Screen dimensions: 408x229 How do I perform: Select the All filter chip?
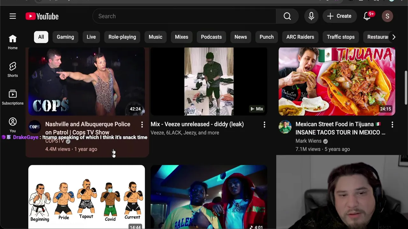[x=41, y=37]
